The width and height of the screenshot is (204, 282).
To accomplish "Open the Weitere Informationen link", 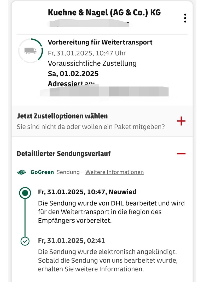I will 115,172.
